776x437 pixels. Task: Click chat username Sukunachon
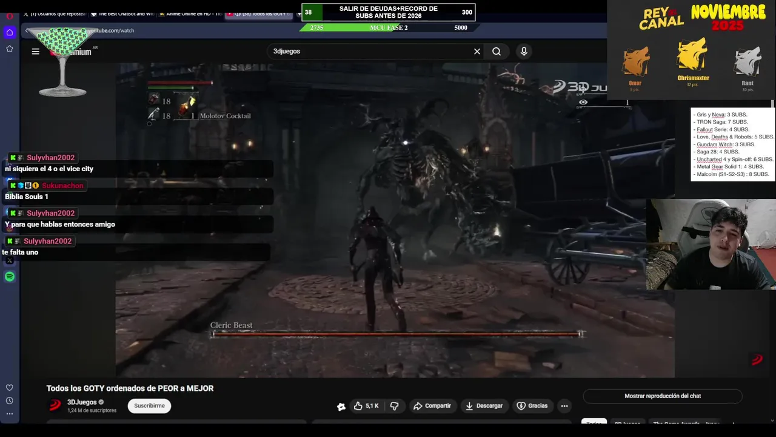[62, 186]
